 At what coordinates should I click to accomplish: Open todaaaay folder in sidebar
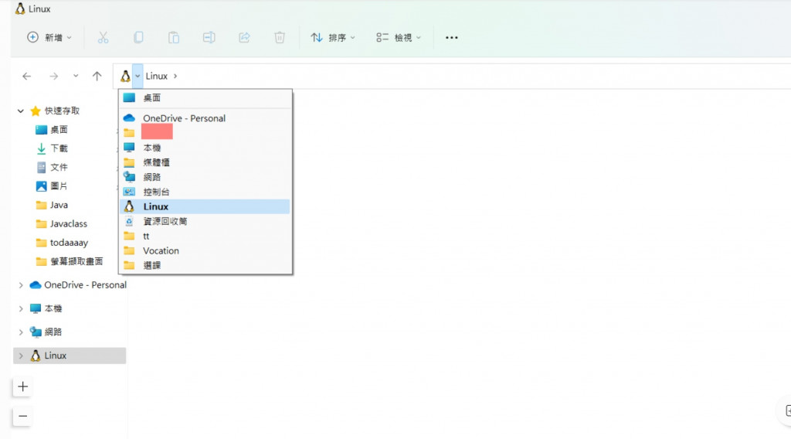(x=62, y=243)
